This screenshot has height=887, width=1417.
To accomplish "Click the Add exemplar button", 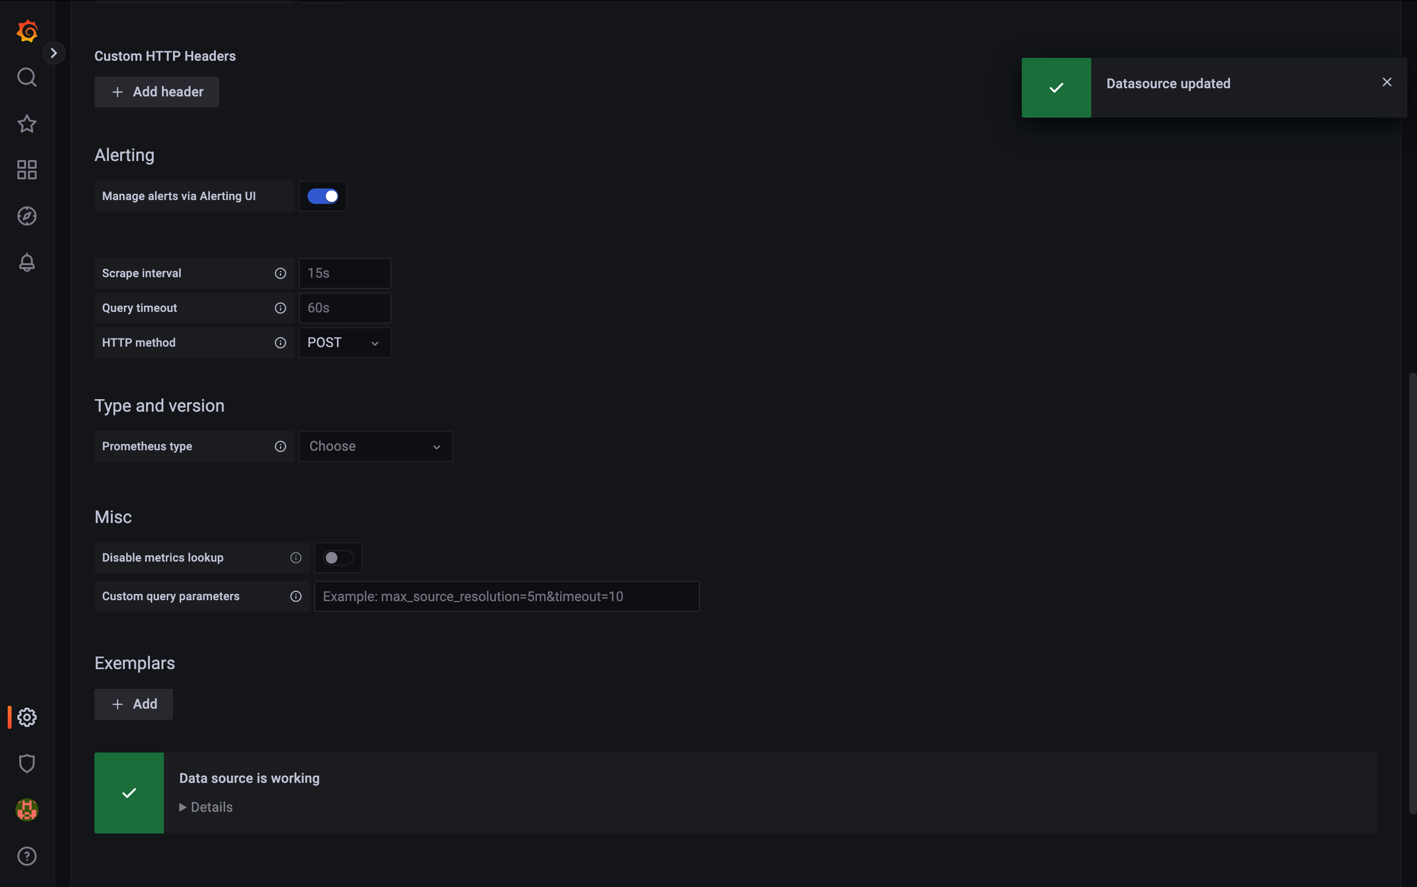I will pyautogui.click(x=134, y=704).
